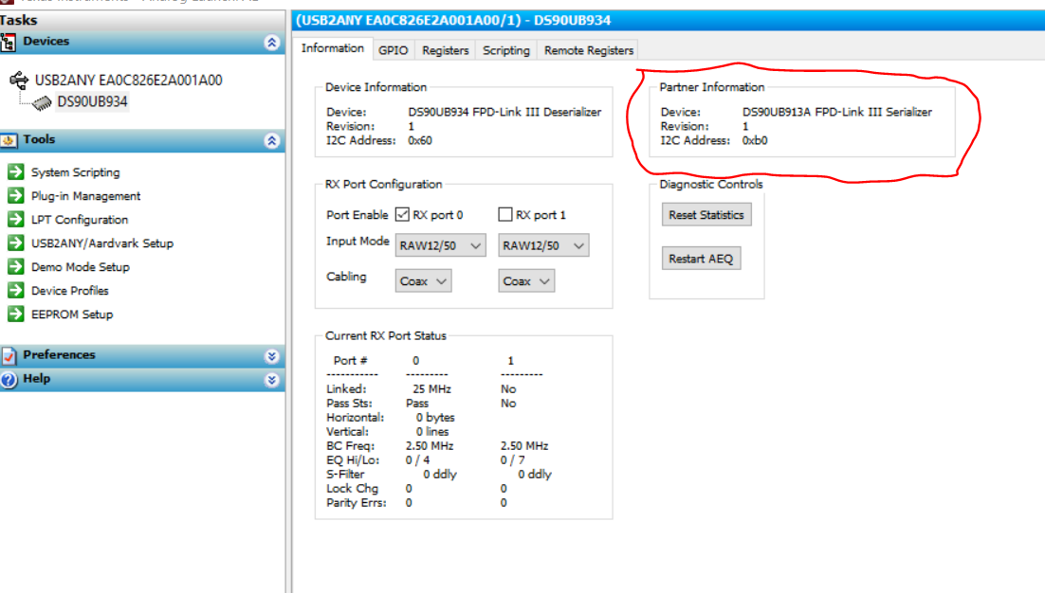The width and height of the screenshot is (1045, 593).
Task: Open RX port 1 Input Mode dropdown
Action: pyautogui.click(x=543, y=245)
